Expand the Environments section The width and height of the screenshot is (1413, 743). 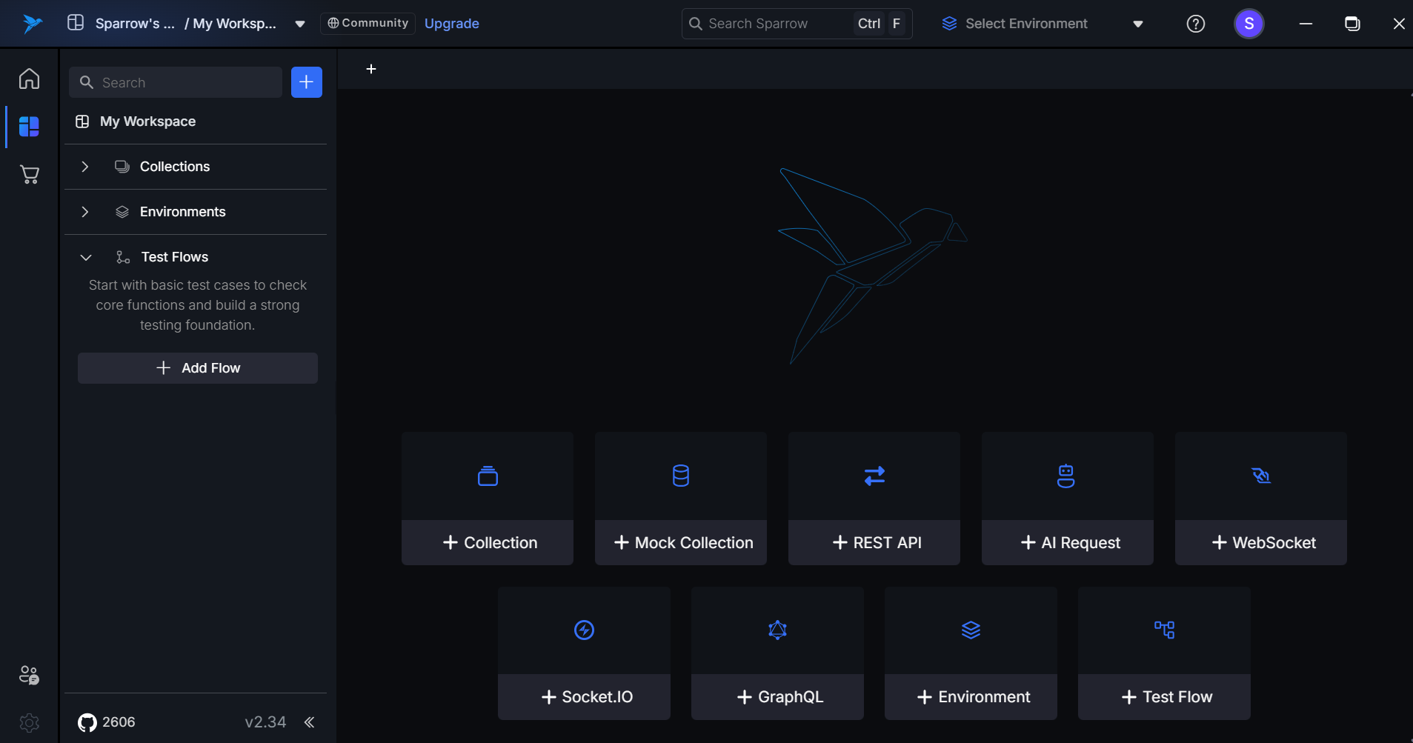(85, 212)
